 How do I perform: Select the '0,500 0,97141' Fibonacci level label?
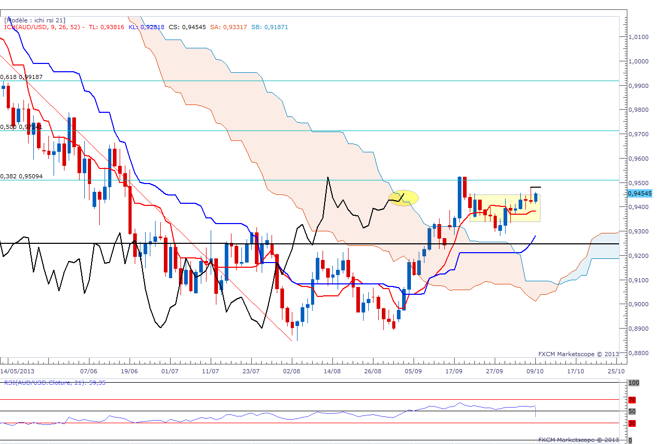(21, 127)
